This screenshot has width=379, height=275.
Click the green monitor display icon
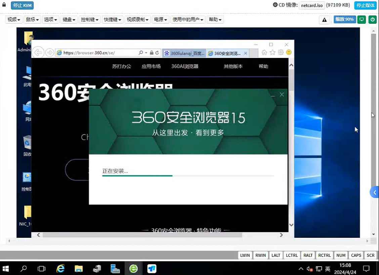coord(362,19)
